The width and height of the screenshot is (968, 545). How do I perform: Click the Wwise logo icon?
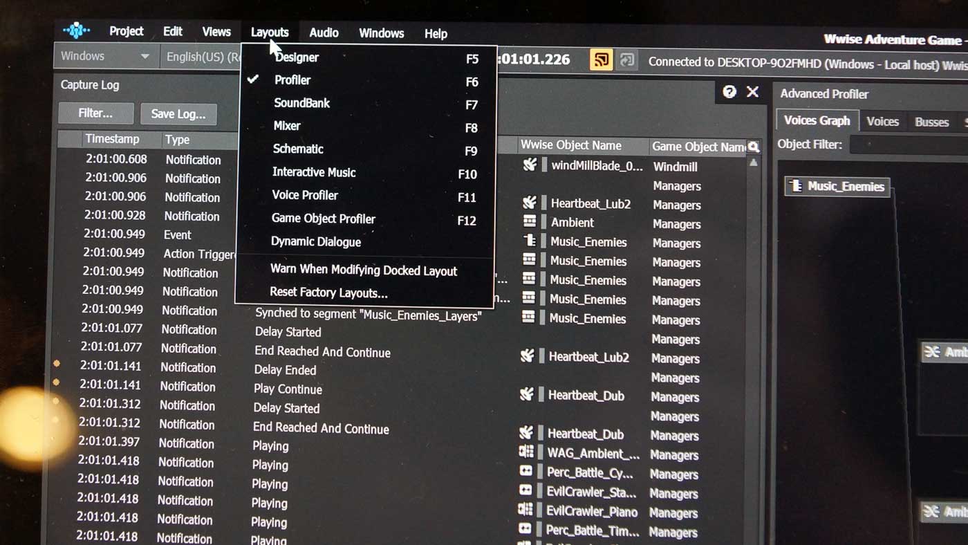pos(76,30)
